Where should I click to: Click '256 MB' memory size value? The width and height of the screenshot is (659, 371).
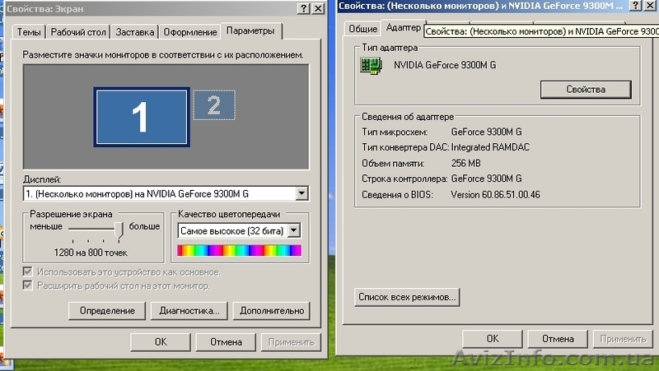coord(465,163)
